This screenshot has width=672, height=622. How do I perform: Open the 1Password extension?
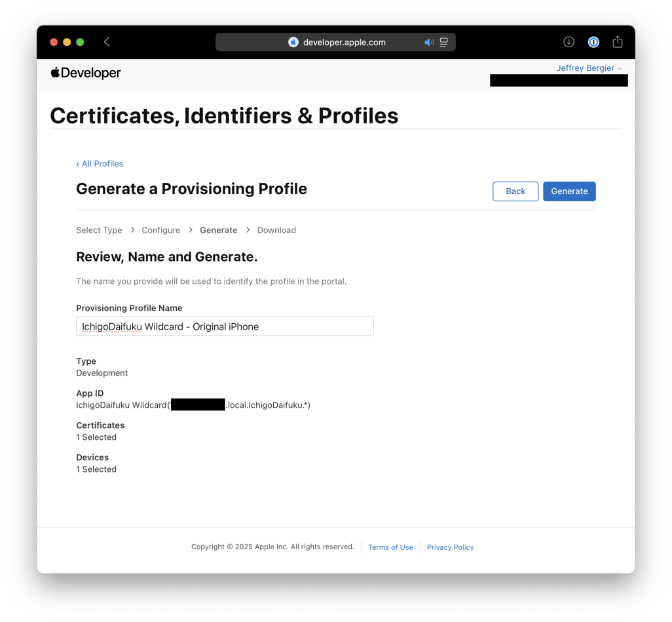click(x=593, y=42)
